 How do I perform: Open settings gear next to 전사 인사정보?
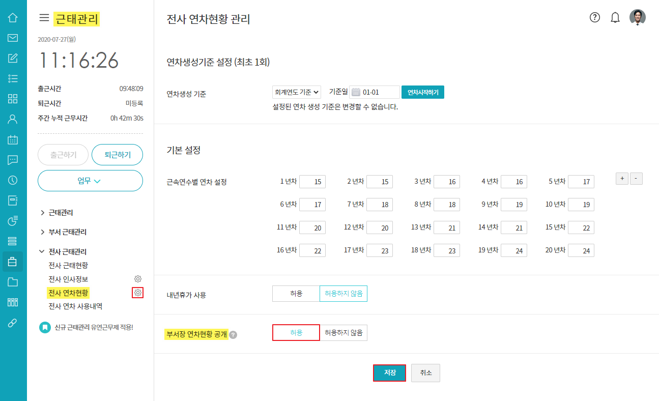[x=137, y=279]
